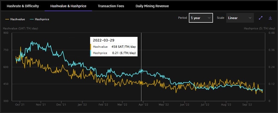The image size is (278, 113).
Task: Click the 458 SAT/TH/day tooltip value
Action: point(124,47)
